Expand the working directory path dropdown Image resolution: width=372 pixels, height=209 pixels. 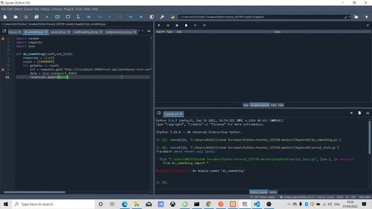[349, 17]
